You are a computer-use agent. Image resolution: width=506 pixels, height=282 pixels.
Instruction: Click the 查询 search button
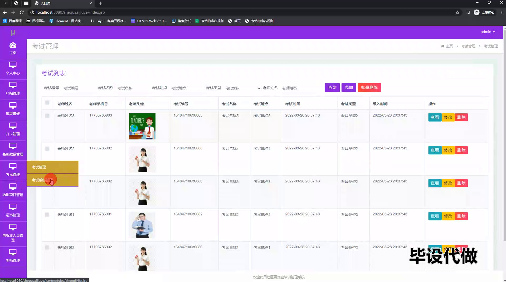(x=332, y=87)
